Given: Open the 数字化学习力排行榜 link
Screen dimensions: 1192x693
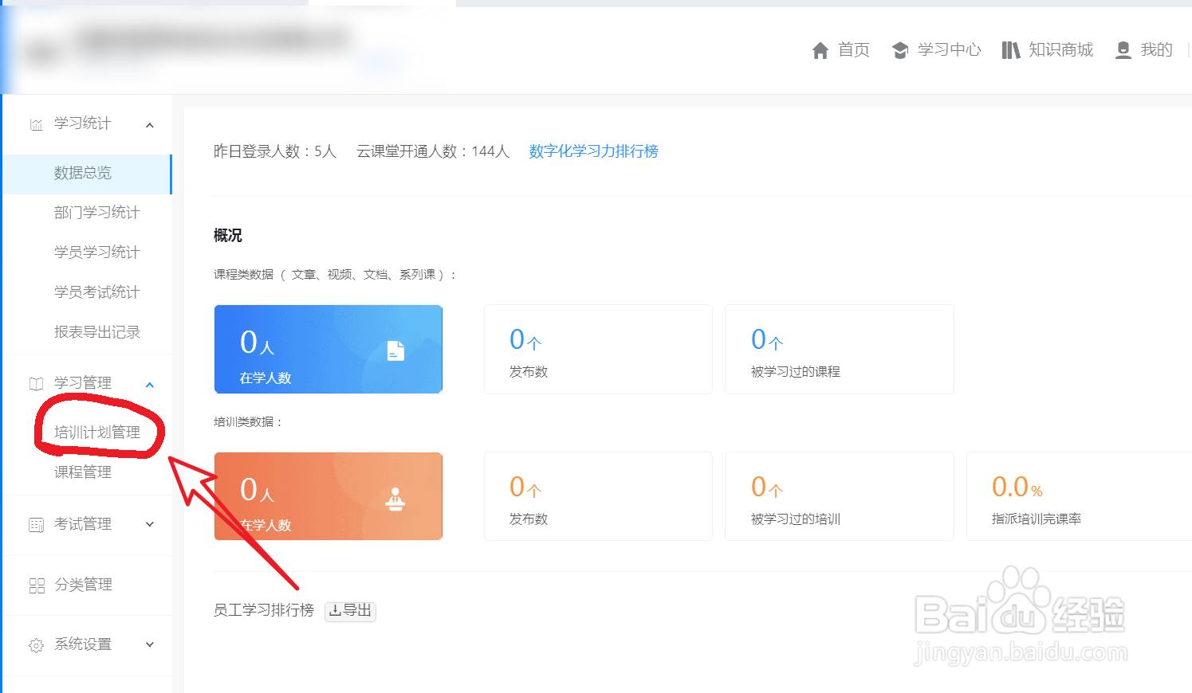Looking at the screenshot, I should pos(593,151).
